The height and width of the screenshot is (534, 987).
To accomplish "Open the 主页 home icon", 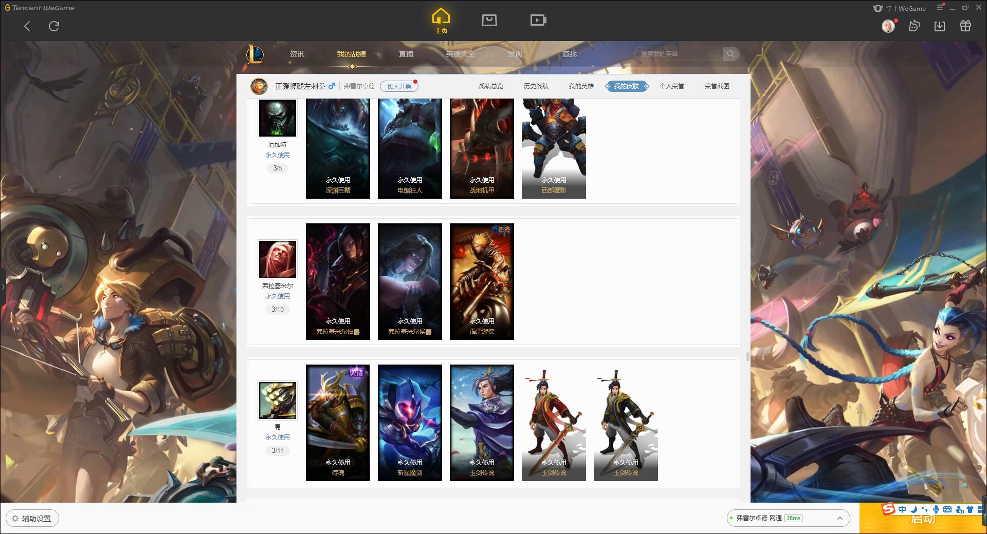I will coord(441,21).
